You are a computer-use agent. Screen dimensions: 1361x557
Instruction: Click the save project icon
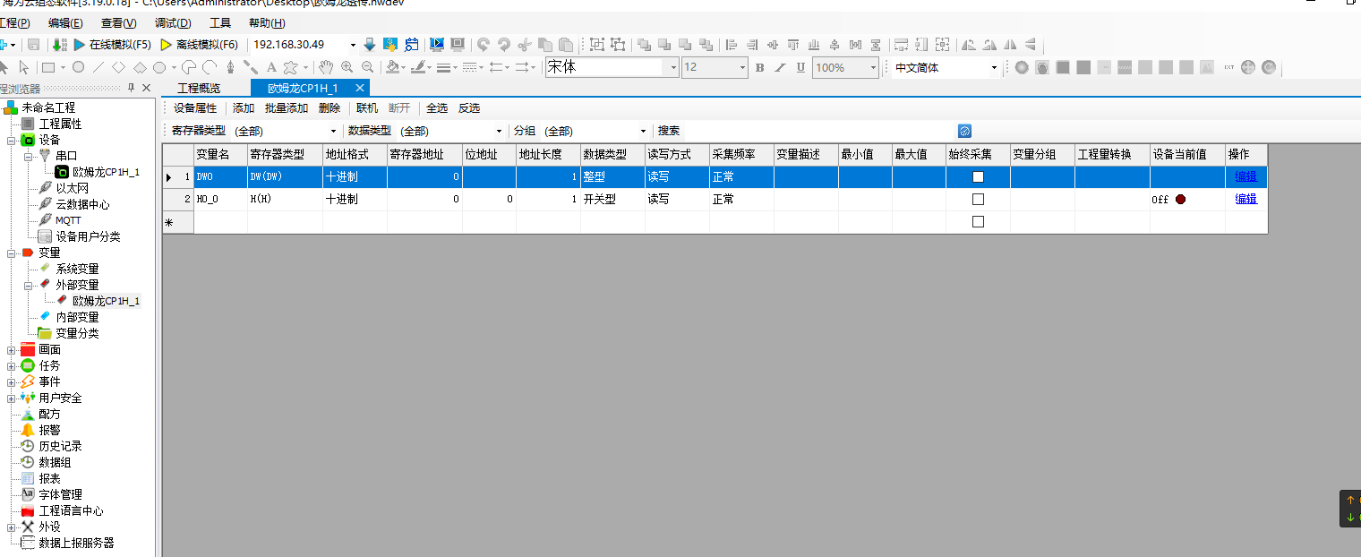click(x=33, y=45)
